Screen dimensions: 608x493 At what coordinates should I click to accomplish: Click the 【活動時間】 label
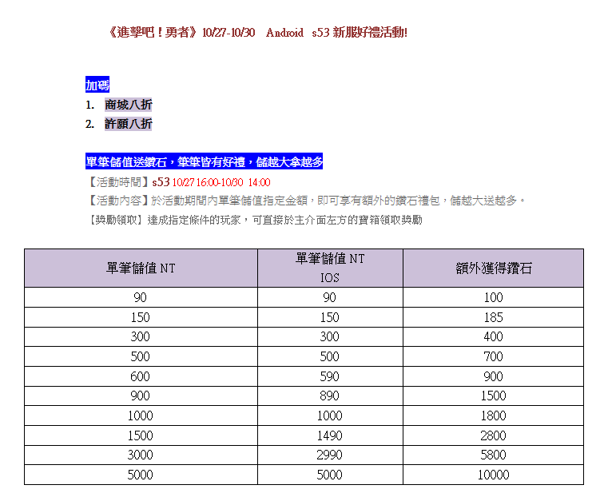click(119, 182)
